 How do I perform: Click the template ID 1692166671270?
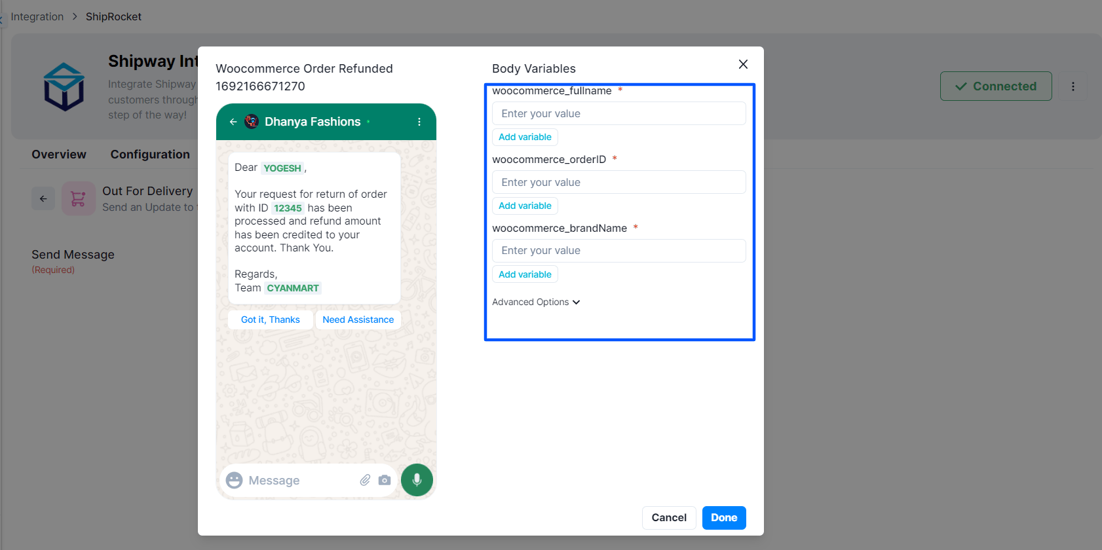coord(260,86)
